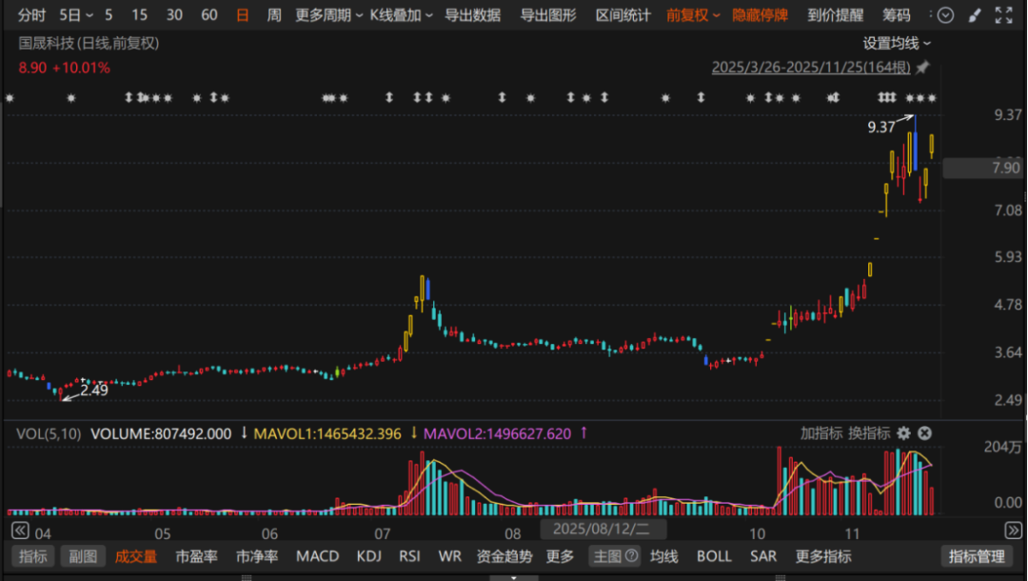The image size is (1028, 581).
Task: Click the circled down-arrow icon in top toolbar
Action: point(944,15)
